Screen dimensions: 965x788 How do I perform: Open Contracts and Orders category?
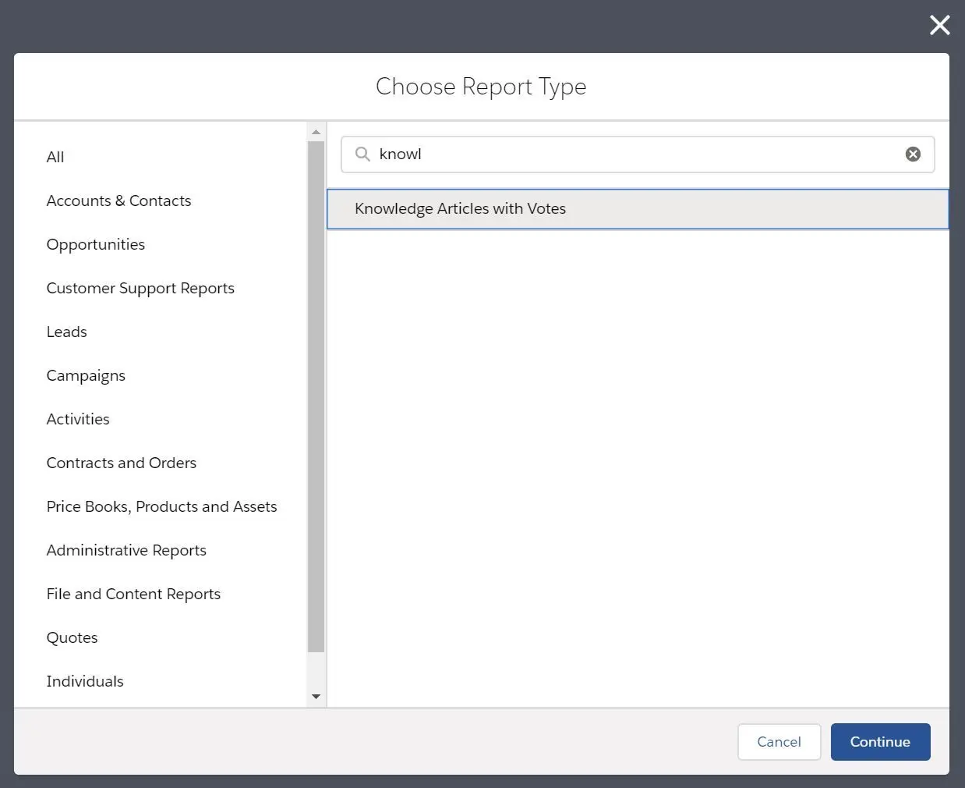pyautogui.click(x=122, y=463)
